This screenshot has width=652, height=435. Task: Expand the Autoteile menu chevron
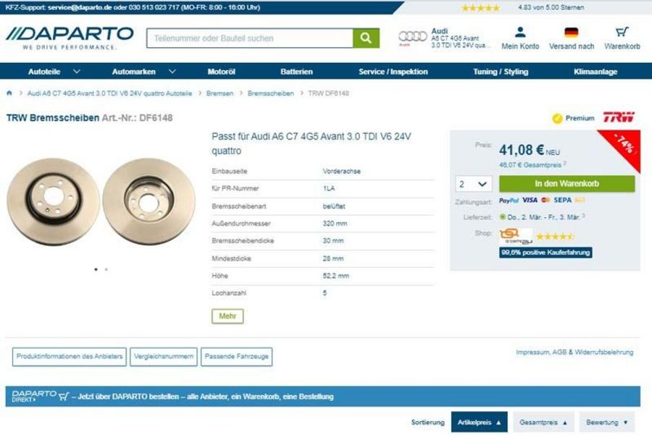point(77,72)
